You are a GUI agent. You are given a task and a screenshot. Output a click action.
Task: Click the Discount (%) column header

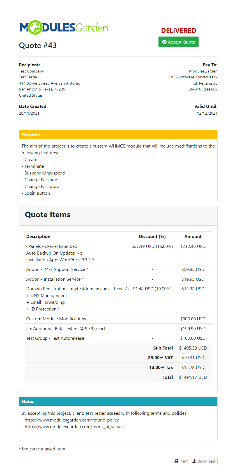[152, 237]
